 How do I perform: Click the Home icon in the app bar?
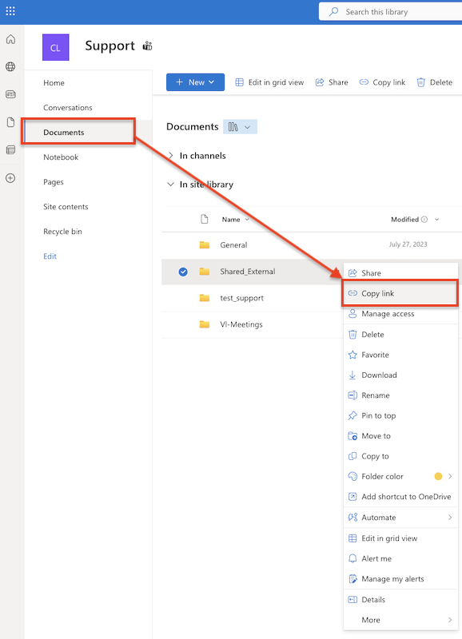pyautogui.click(x=10, y=39)
